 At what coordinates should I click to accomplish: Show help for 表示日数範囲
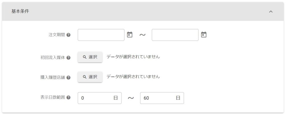coord(68,98)
